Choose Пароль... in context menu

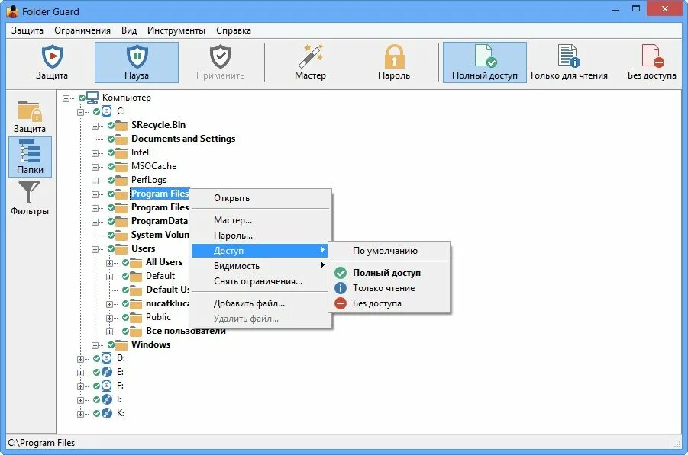click(x=261, y=236)
